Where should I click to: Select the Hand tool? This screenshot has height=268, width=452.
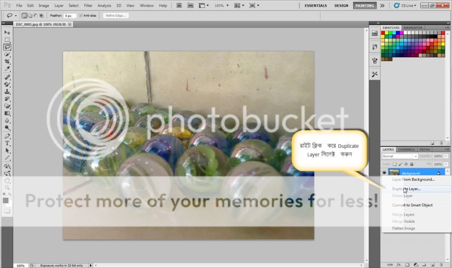(7, 180)
